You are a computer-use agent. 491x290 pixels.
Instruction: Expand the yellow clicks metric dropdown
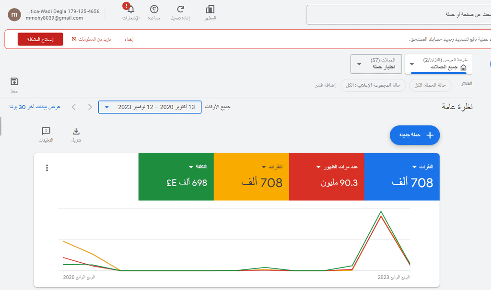coord(264,167)
